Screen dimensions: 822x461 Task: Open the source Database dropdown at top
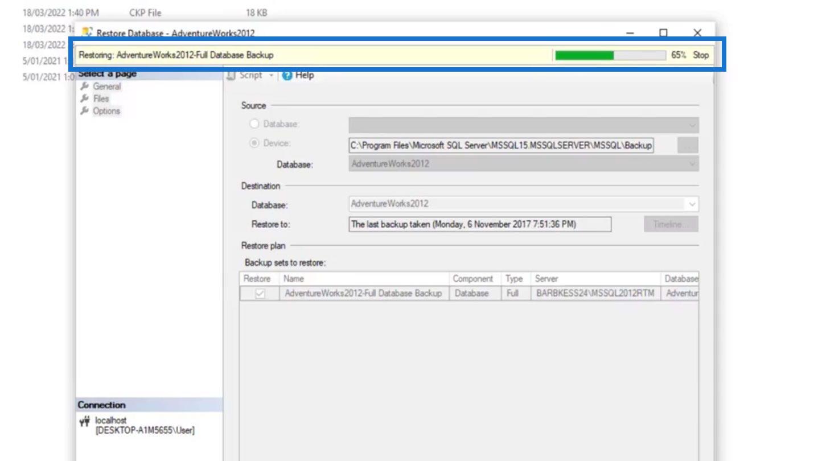click(524, 125)
